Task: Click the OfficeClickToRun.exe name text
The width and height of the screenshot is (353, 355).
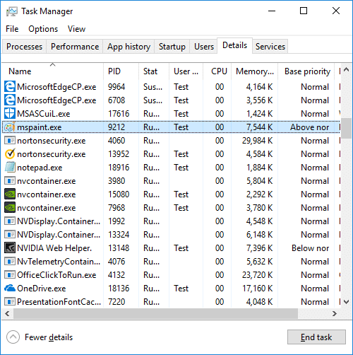Action: pyautogui.click(x=56, y=275)
